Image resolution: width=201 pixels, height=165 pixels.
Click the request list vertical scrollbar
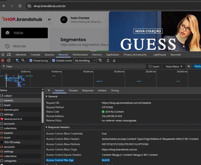click(43, 107)
